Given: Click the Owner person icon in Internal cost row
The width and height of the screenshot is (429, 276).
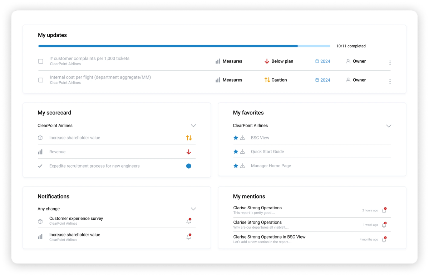Looking at the screenshot, I should [x=348, y=80].
